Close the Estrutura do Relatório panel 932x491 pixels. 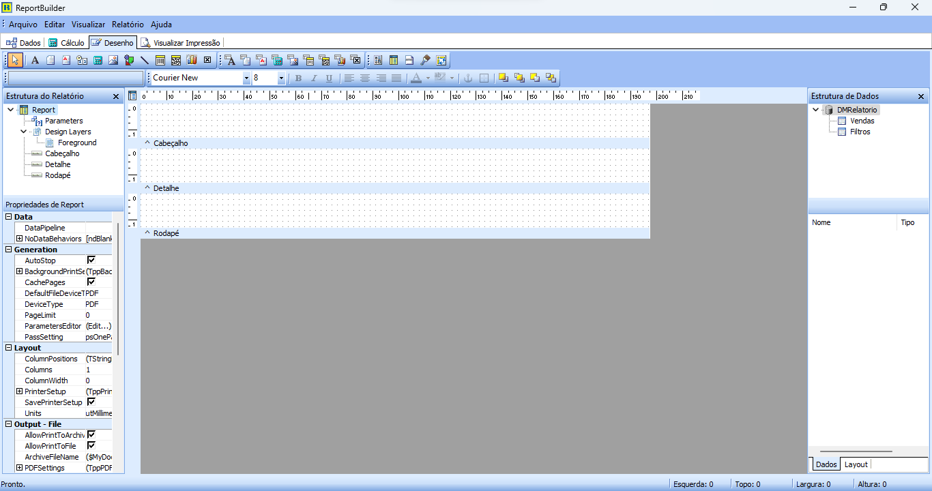click(x=116, y=97)
